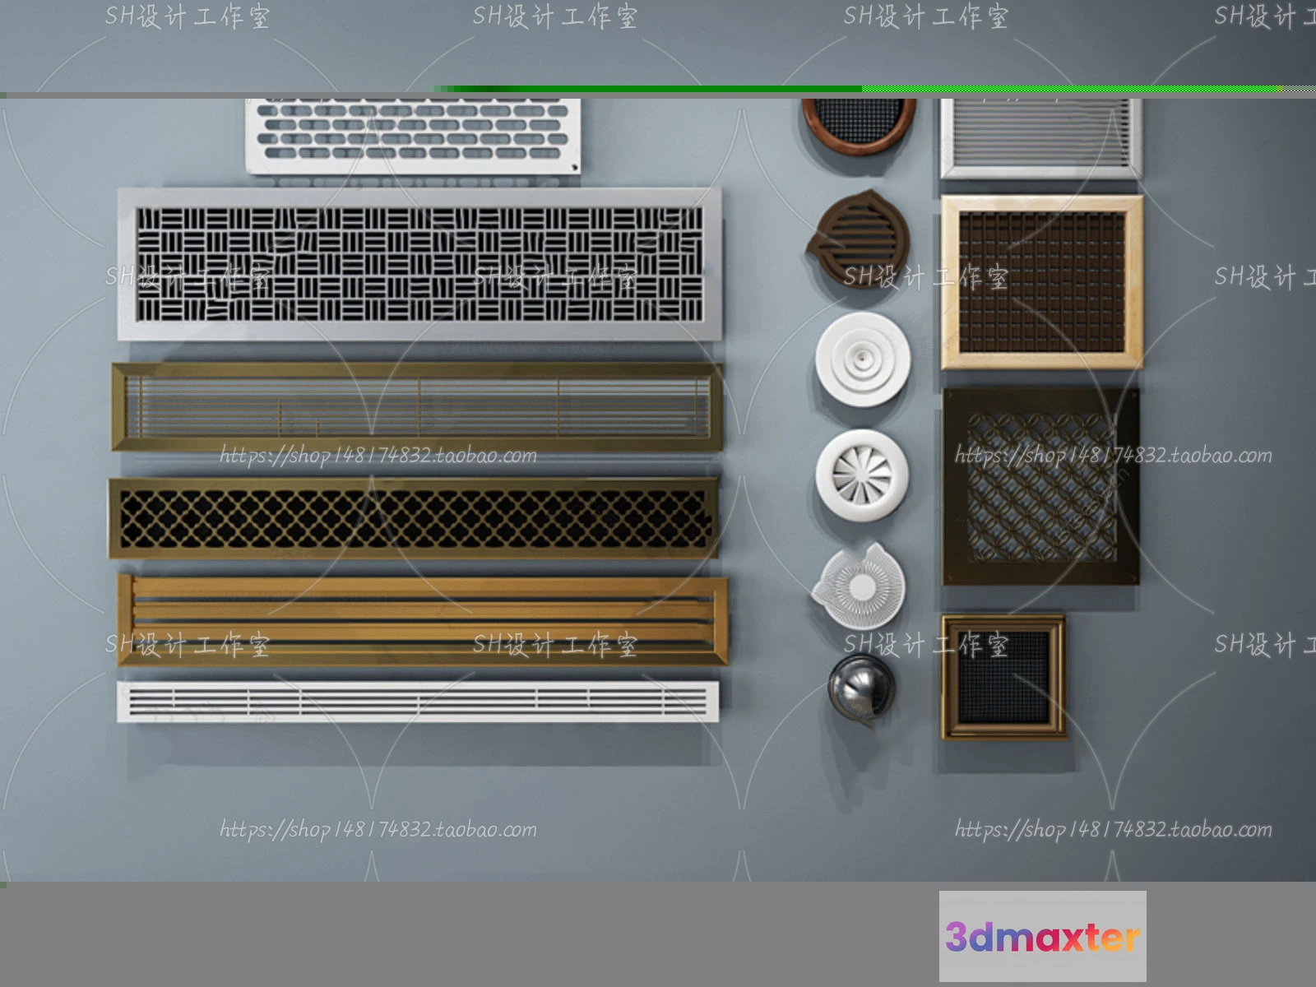
Task: Click the green progress bar at top
Action: [658, 89]
